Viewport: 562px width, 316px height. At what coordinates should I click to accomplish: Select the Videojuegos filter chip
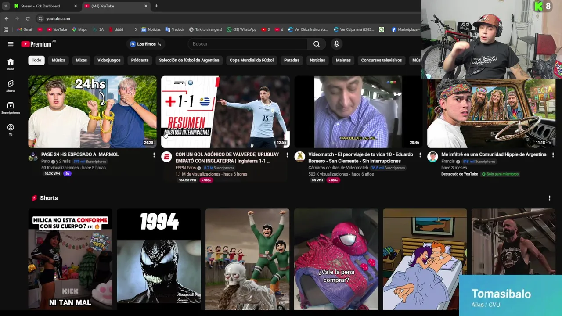pos(109,60)
